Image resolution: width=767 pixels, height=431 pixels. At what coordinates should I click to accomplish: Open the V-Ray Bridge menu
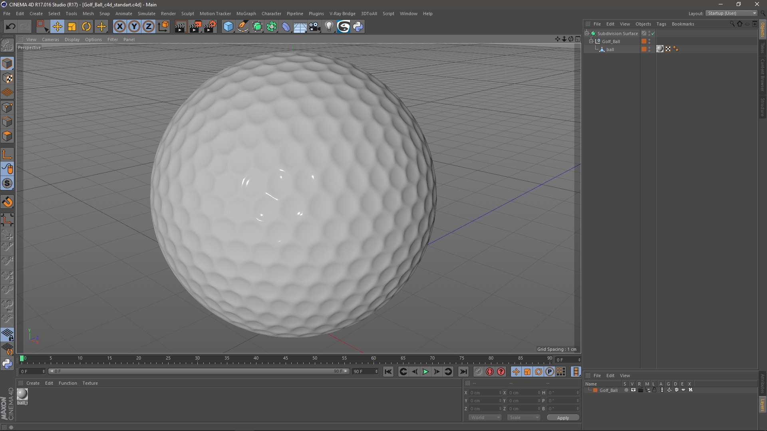coord(342,14)
